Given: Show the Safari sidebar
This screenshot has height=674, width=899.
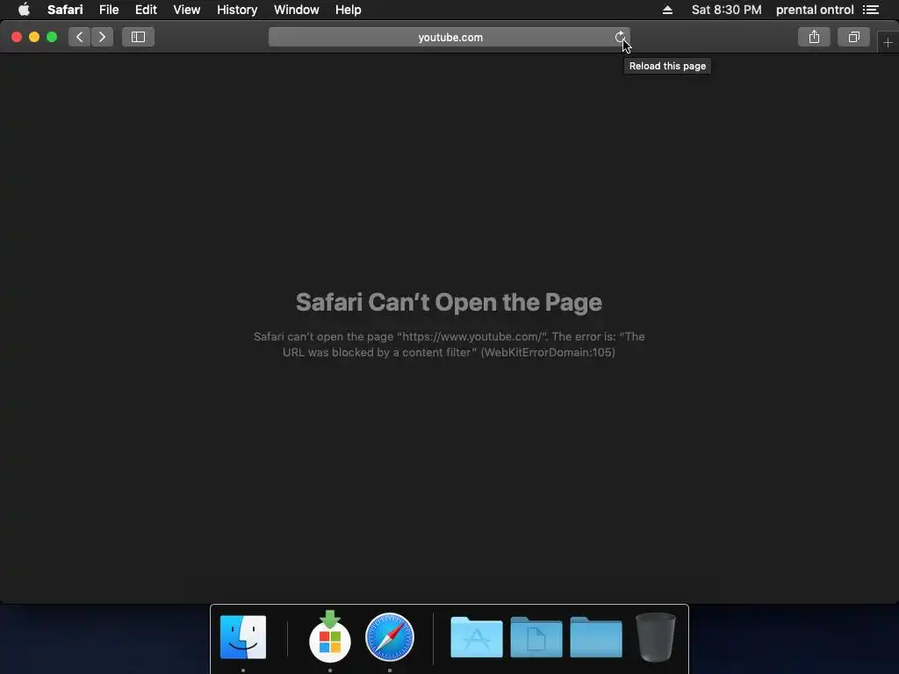Looking at the screenshot, I should [x=138, y=37].
